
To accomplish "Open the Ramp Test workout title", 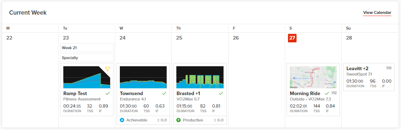I will point(75,93).
